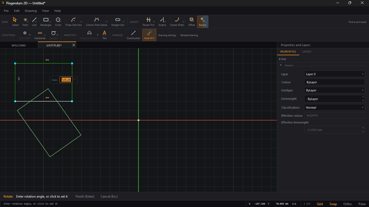Choose the Point drawing tool
Image resolution: width=369 pixels, height=207 pixels.
point(25,22)
